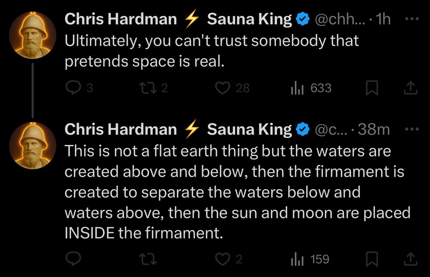
Task: Share the firmament tweet
Action: click(411, 259)
